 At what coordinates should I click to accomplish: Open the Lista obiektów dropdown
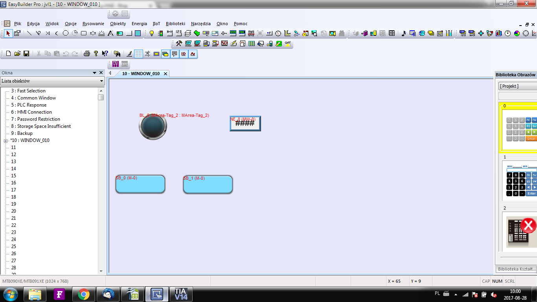point(52,81)
